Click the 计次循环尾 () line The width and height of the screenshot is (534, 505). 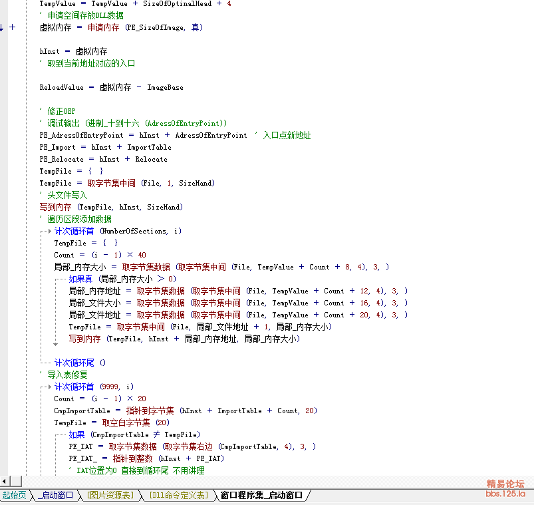[x=80, y=363]
